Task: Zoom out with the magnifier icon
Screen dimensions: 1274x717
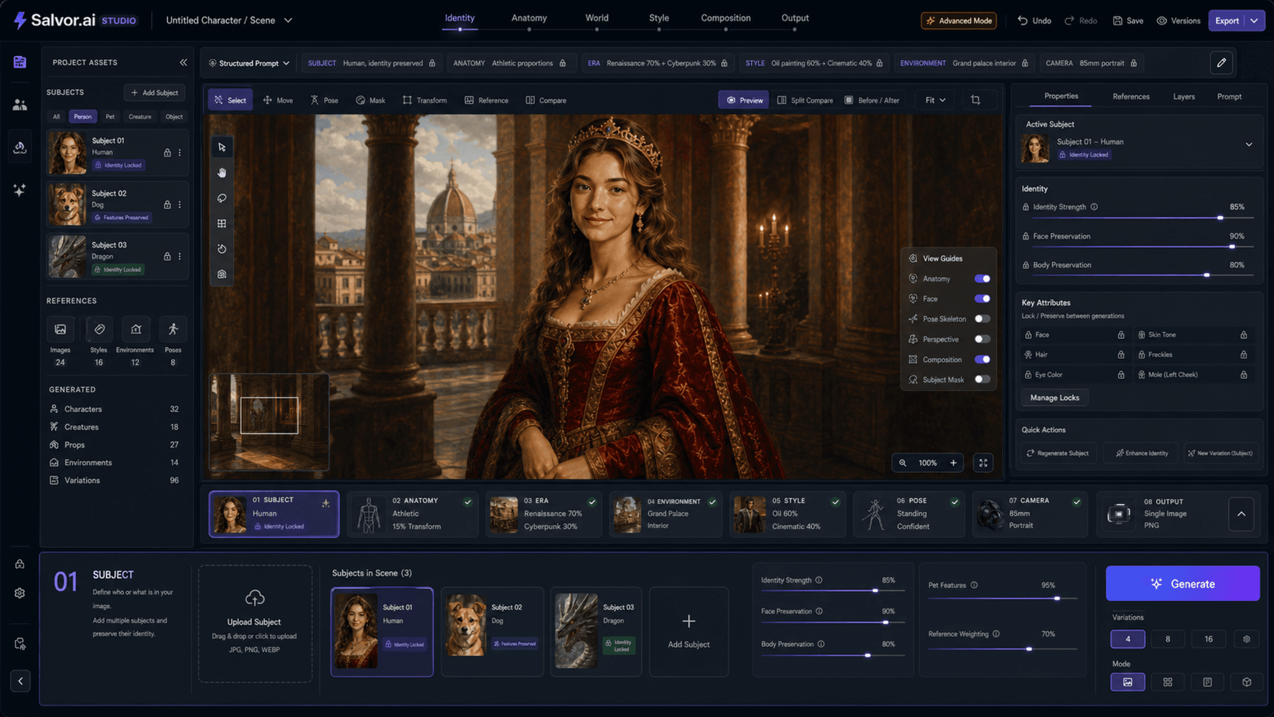Action: (903, 463)
